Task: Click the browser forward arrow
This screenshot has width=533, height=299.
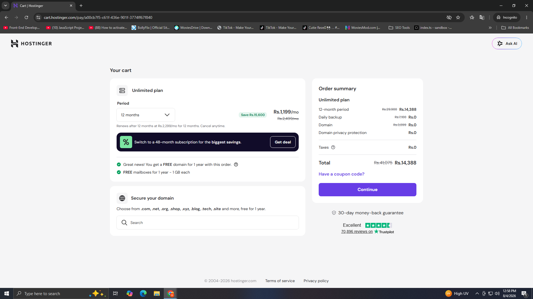Action: tap(16, 17)
